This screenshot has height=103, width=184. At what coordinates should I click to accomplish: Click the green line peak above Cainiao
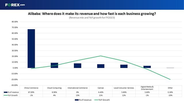click(101, 56)
